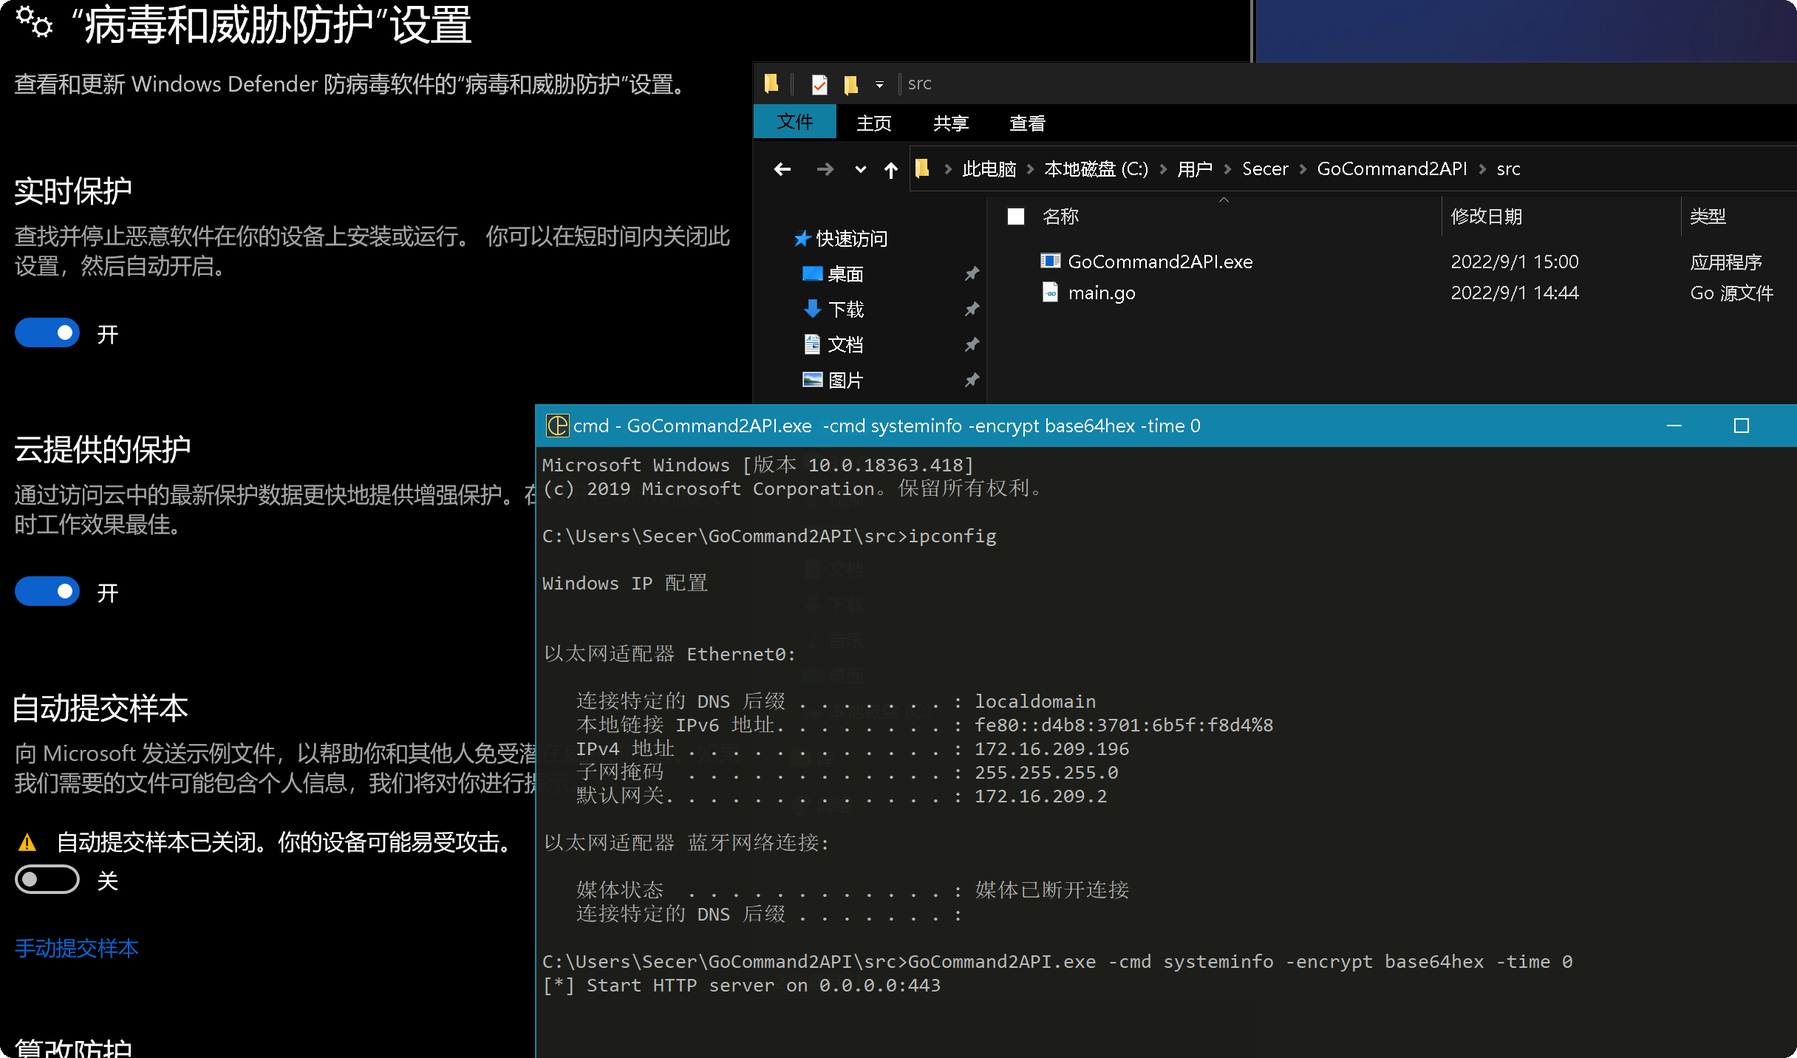Image resolution: width=1797 pixels, height=1058 pixels.
Task: Click the New folder icon in quick access toolbar
Action: tap(851, 84)
